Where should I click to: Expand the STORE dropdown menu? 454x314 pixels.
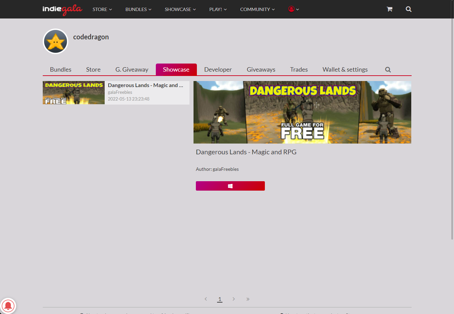point(102,9)
